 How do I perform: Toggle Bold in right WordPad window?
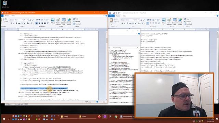click(122, 23)
